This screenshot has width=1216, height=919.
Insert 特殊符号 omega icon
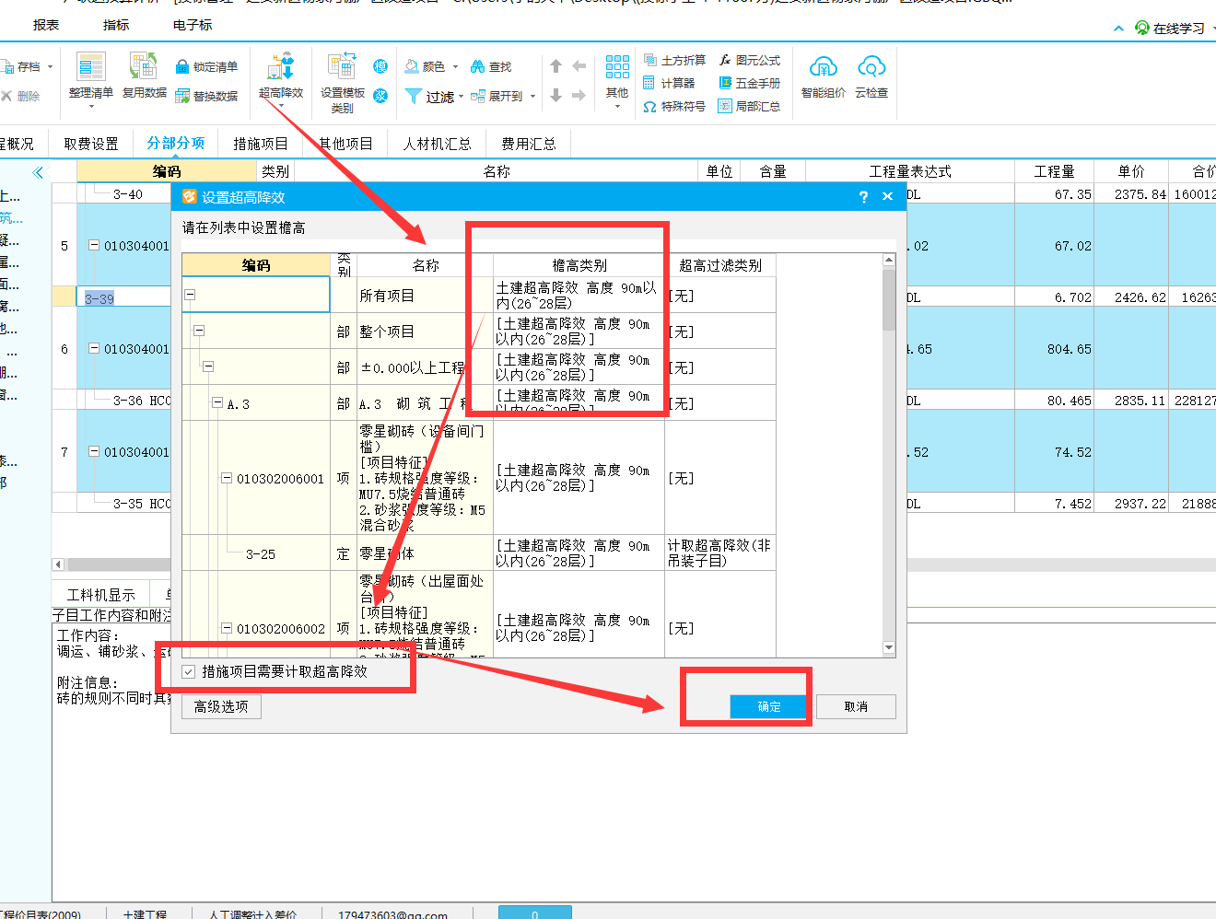click(649, 107)
